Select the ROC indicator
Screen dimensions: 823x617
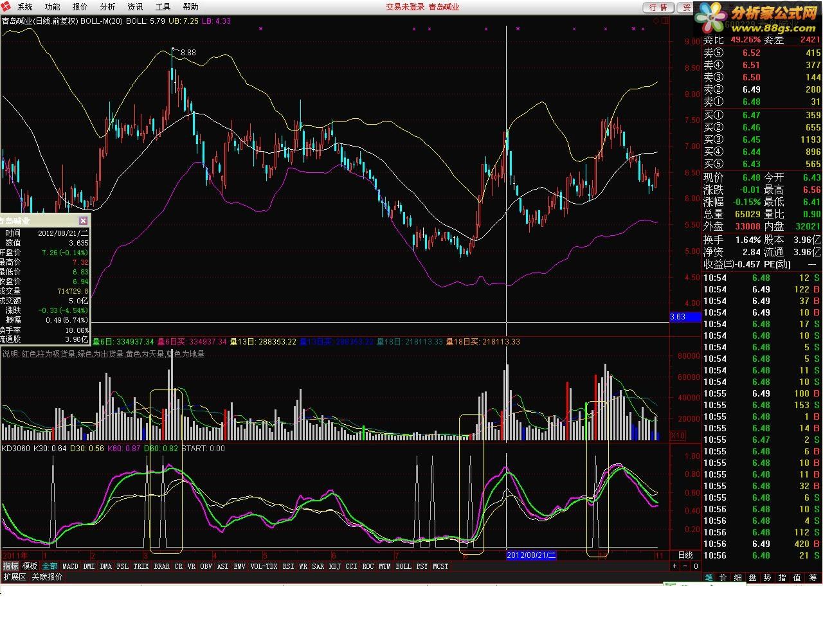(x=368, y=566)
